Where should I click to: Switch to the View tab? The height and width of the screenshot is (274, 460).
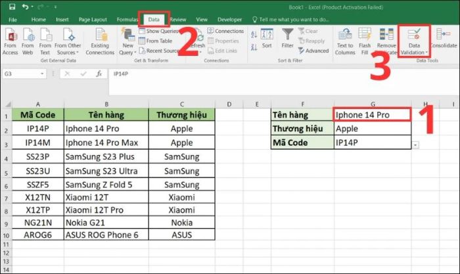pos(202,20)
